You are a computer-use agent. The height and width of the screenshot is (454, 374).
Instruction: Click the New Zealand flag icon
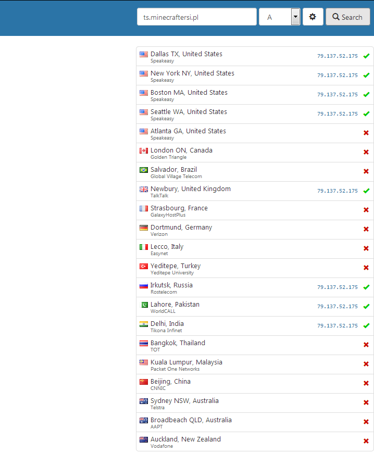[144, 439]
